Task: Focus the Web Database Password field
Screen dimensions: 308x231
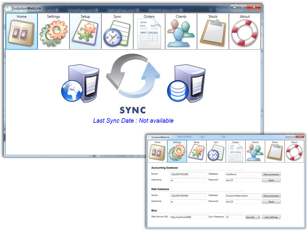Action: click(x=243, y=202)
